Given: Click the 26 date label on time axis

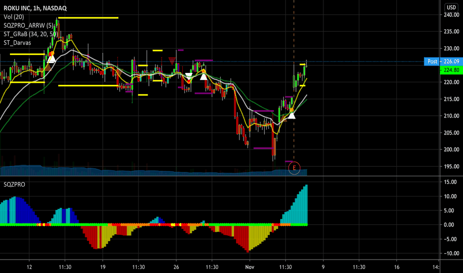Looking at the screenshot, I should coord(176,267).
